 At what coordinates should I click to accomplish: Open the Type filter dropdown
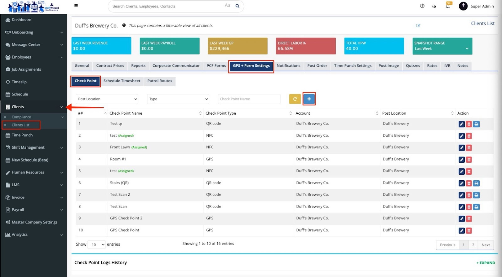coord(178,99)
